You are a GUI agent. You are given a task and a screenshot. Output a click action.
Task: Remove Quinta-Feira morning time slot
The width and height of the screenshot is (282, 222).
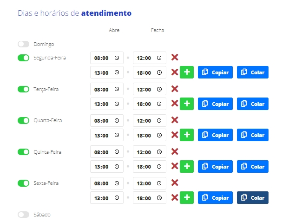click(x=175, y=151)
